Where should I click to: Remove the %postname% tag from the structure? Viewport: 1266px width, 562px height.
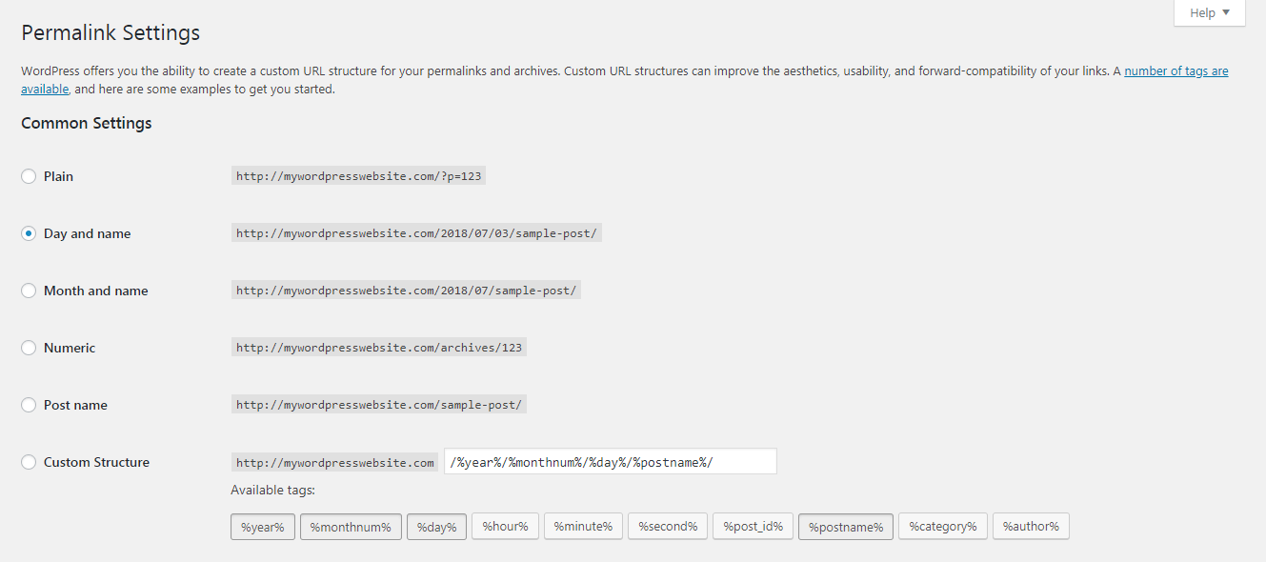pyautogui.click(x=845, y=526)
